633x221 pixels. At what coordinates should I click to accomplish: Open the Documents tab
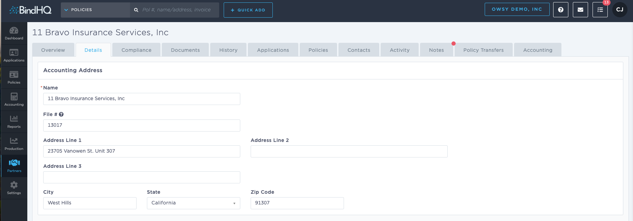[x=185, y=50]
